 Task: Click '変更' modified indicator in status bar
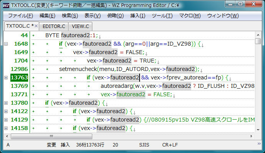click(52, 145)
